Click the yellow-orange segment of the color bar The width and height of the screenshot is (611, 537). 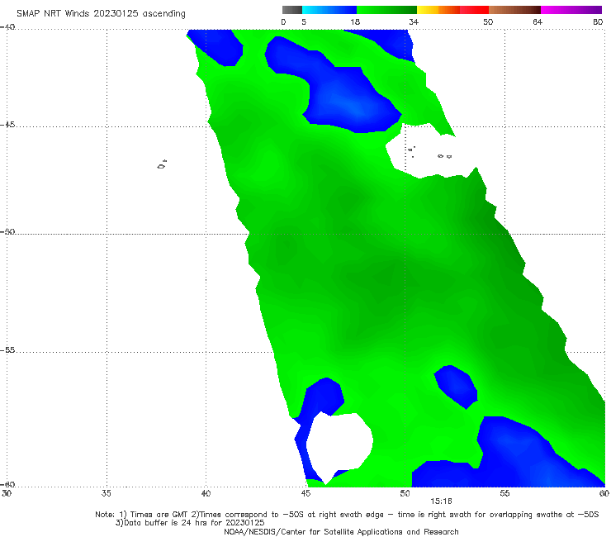(x=438, y=10)
